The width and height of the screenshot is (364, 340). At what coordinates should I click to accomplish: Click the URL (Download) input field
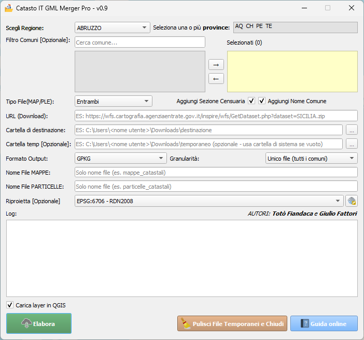216,116
